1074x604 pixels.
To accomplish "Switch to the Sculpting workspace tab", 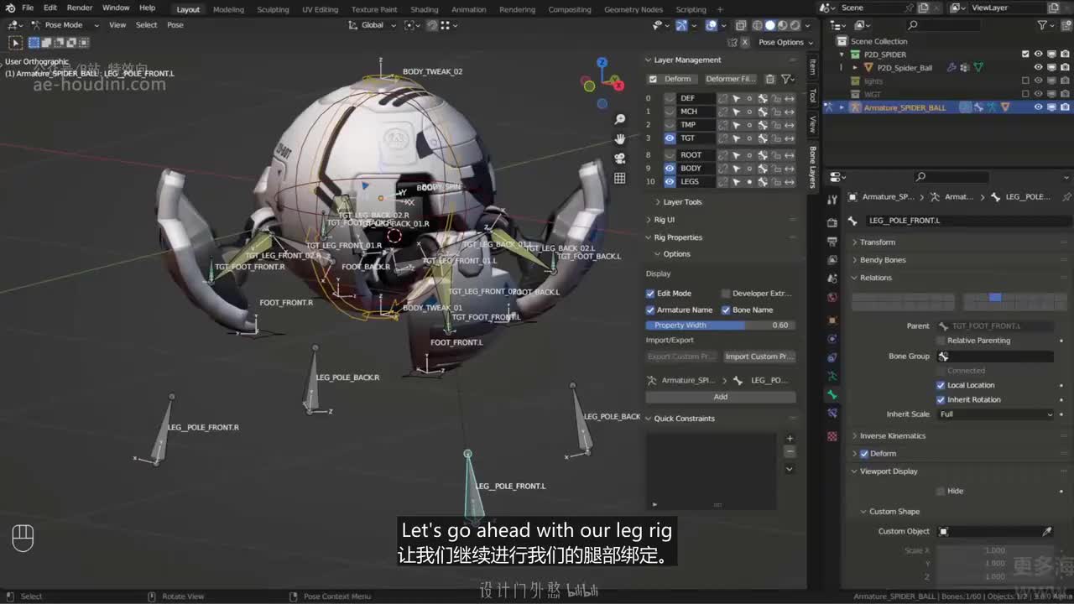I will 273,9.
